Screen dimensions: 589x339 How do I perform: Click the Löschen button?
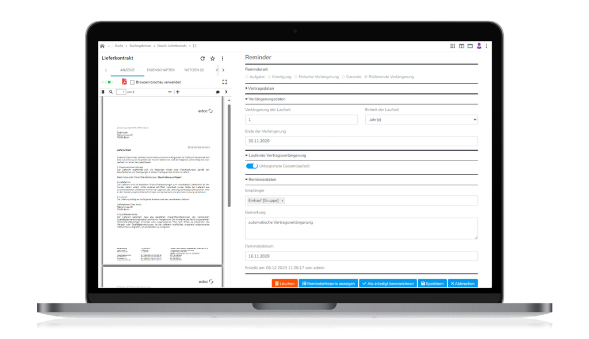point(284,283)
